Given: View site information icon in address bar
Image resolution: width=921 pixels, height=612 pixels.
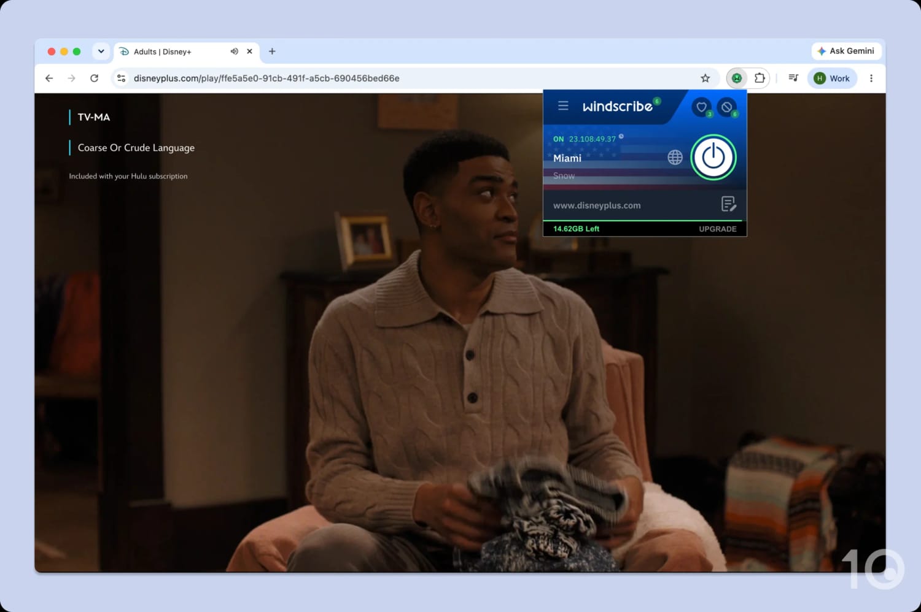Looking at the screenshot, I should pos(121,78).
